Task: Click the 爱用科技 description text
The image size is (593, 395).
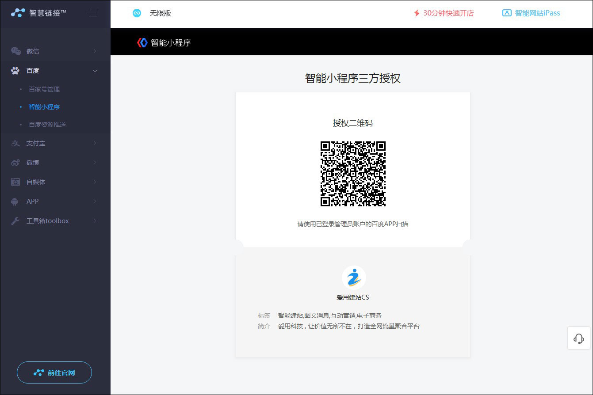Action: 349,326
